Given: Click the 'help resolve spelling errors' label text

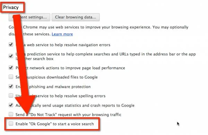Looking at the screenshot, I should click(x=80, y=96).
